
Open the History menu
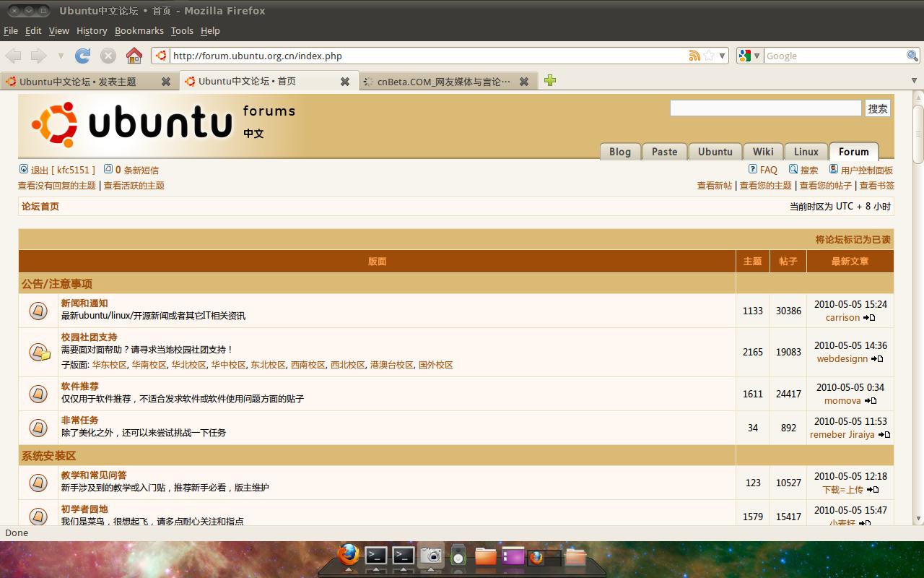point(92,30)
